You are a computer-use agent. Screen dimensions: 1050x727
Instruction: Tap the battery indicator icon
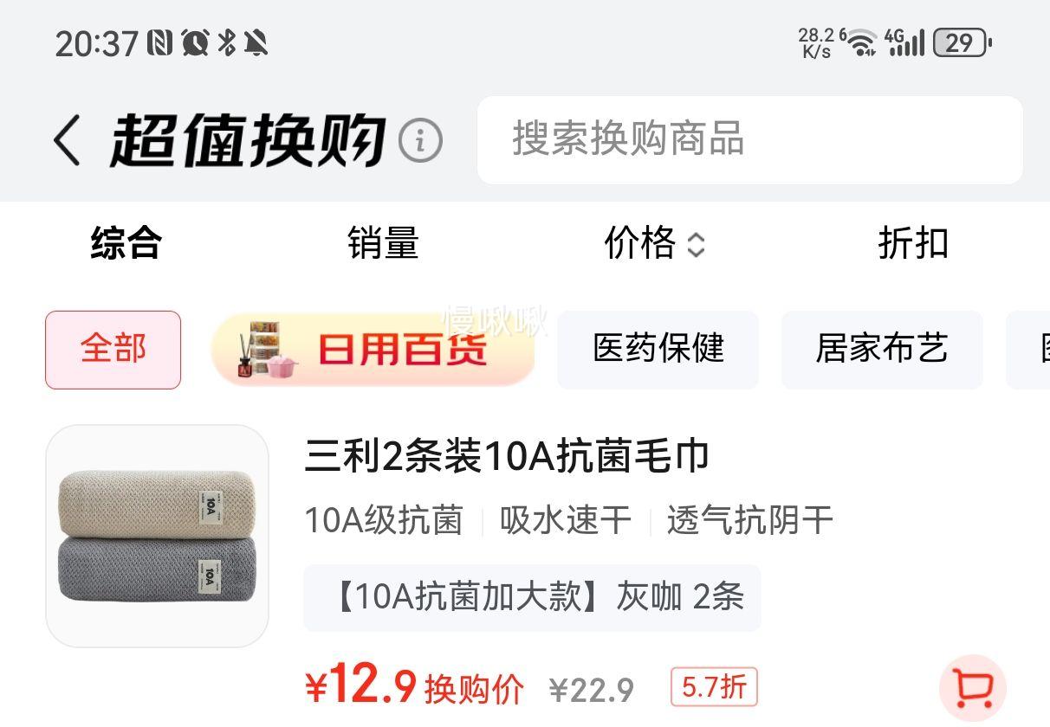[x=962, y=42]
